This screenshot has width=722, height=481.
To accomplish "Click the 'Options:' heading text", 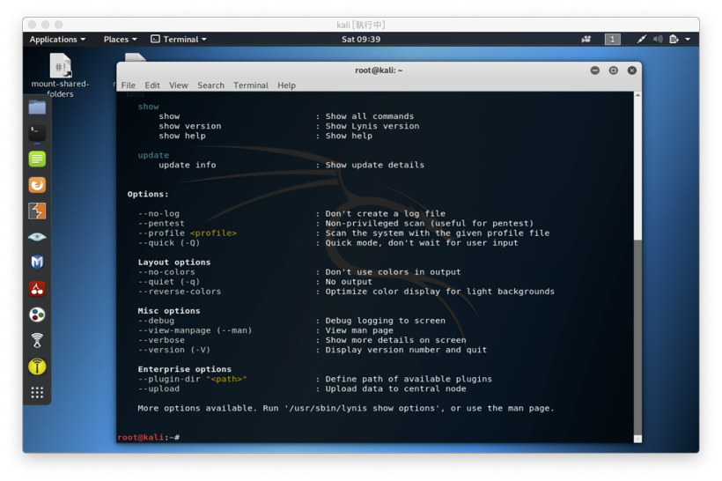I will [x=148, y=195].
